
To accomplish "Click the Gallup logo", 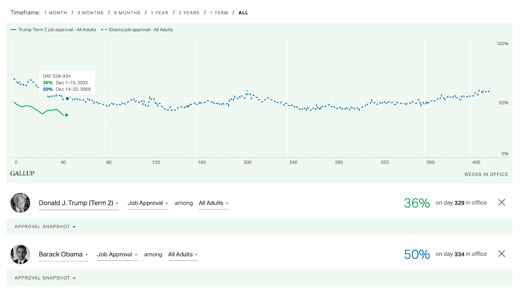I will pos(23,173).
